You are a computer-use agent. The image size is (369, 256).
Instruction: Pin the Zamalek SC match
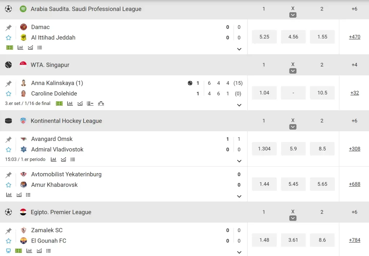tap(9, 231)
